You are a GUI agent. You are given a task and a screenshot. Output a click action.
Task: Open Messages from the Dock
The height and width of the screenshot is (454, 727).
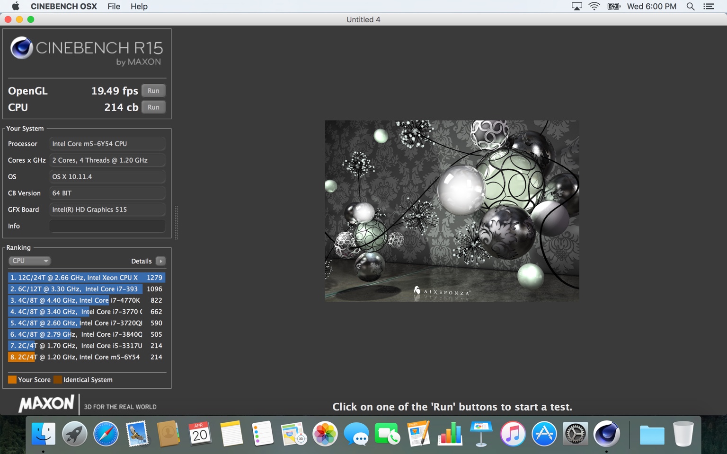pos(356,434)
